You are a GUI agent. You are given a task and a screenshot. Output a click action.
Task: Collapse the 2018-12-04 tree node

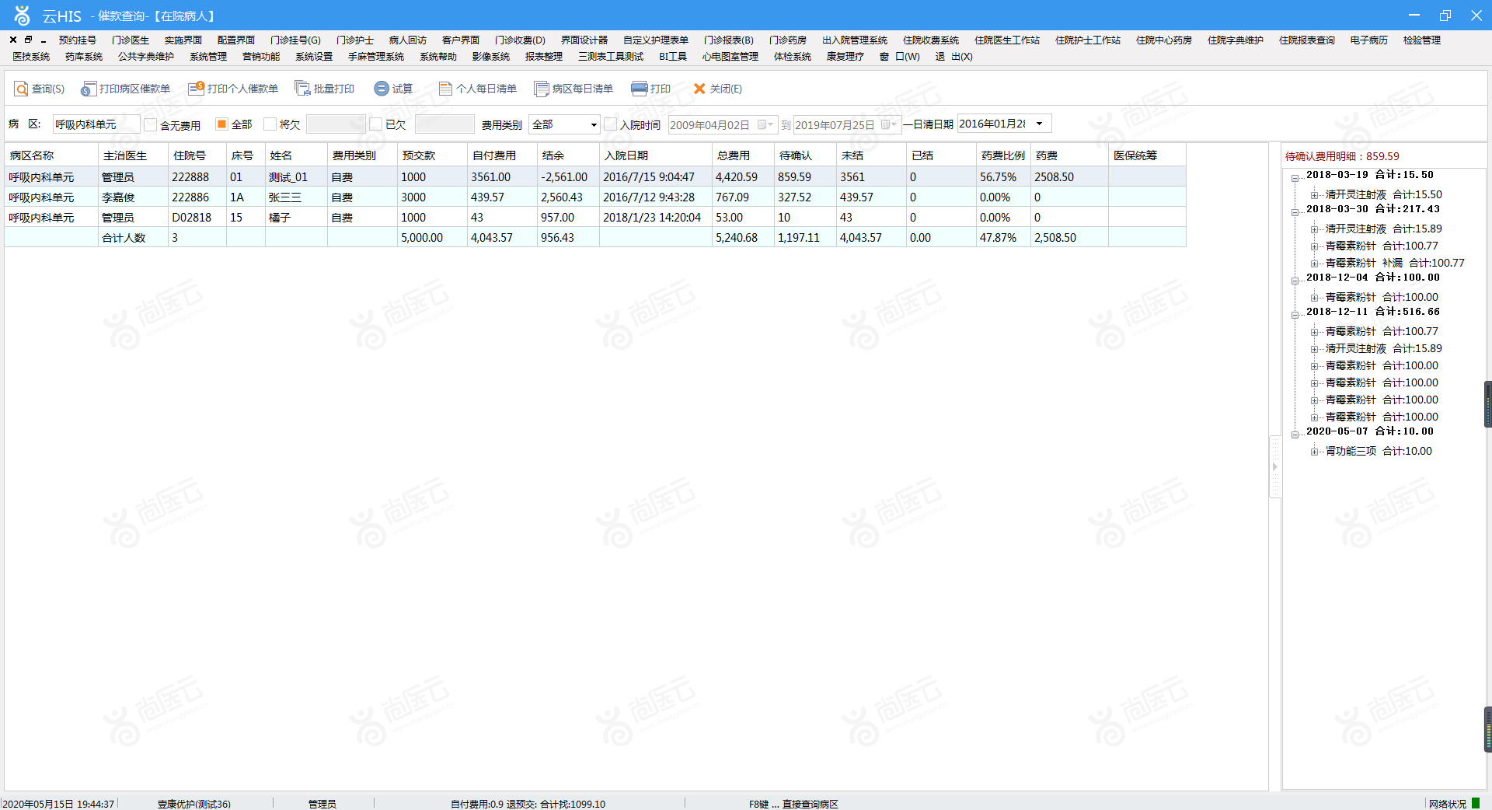point(1295,281)
